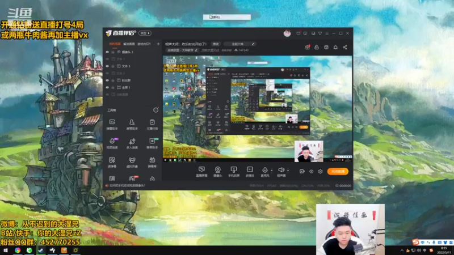Open Windows Start button on taskbar
The width and height of the screenshot is (454, 255).
click(6, 250)
